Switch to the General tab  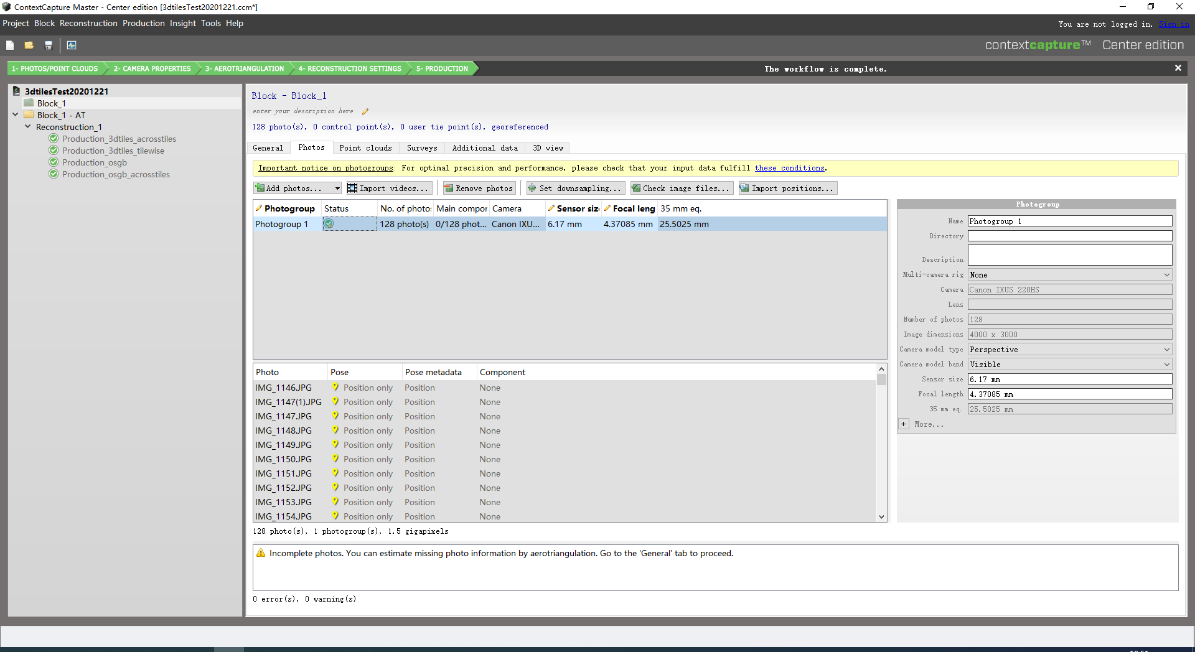coord(268,148)
